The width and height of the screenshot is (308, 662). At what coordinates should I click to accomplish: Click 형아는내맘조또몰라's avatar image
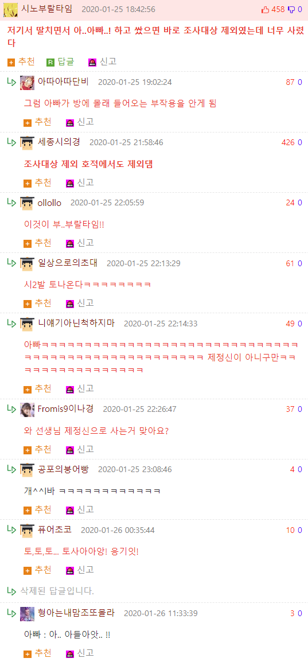click(28, 613)
